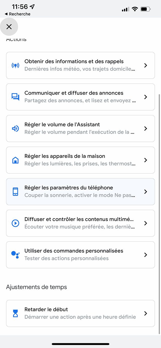Choose Utiliser des commandes personnalisées option
161x348 pixels.
click(x=80, y=255)
